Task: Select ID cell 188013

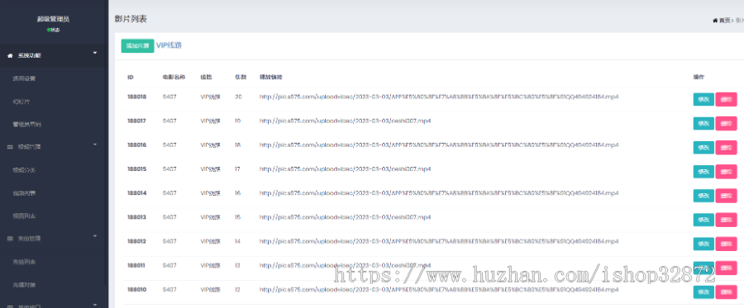Action: [x=136, y=217]
